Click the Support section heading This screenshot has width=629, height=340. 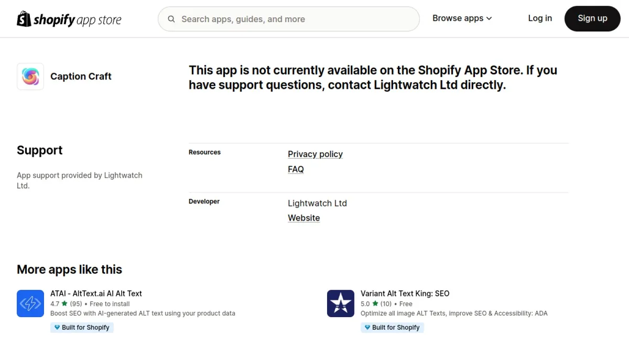39,151
